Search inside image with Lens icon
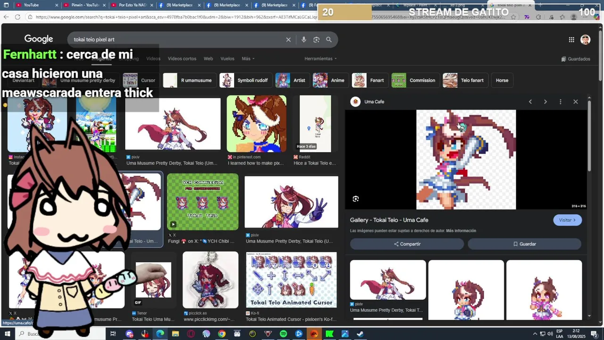Viewport: 604px width, 340px height. (356, 199)
